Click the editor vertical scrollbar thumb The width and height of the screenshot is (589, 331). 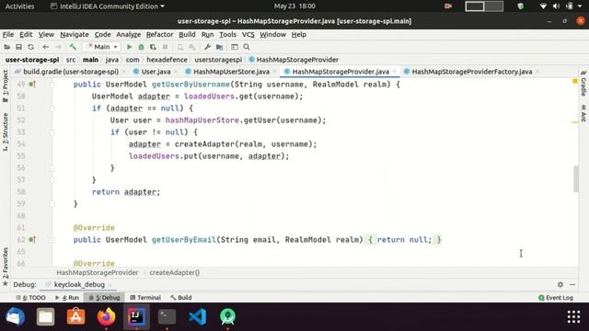coord(576,179)
